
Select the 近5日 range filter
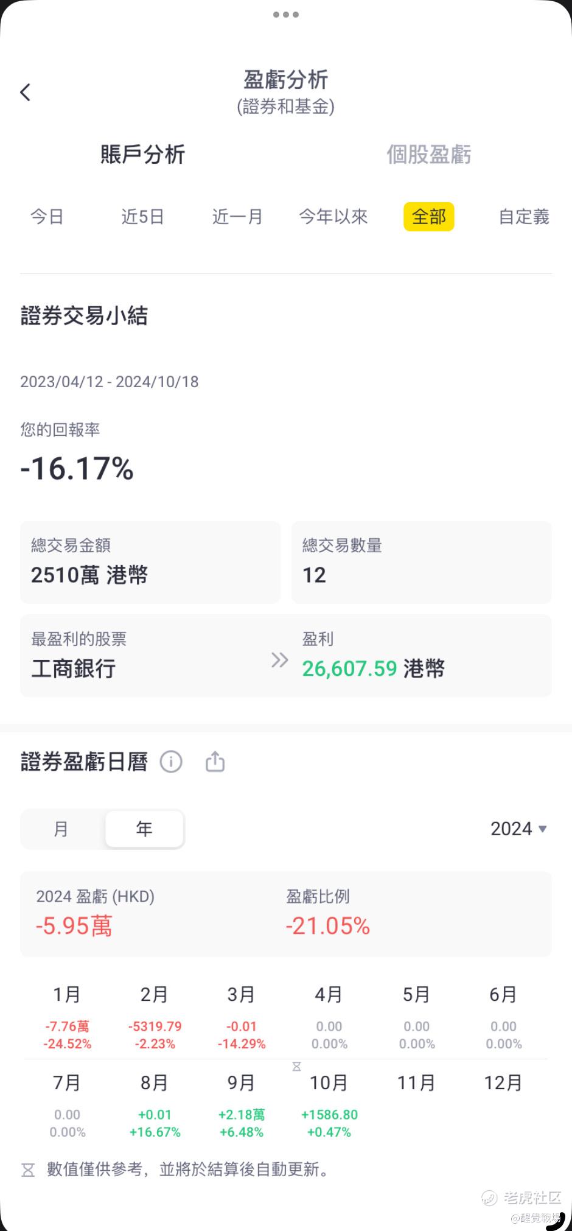[x=142, y=217]
